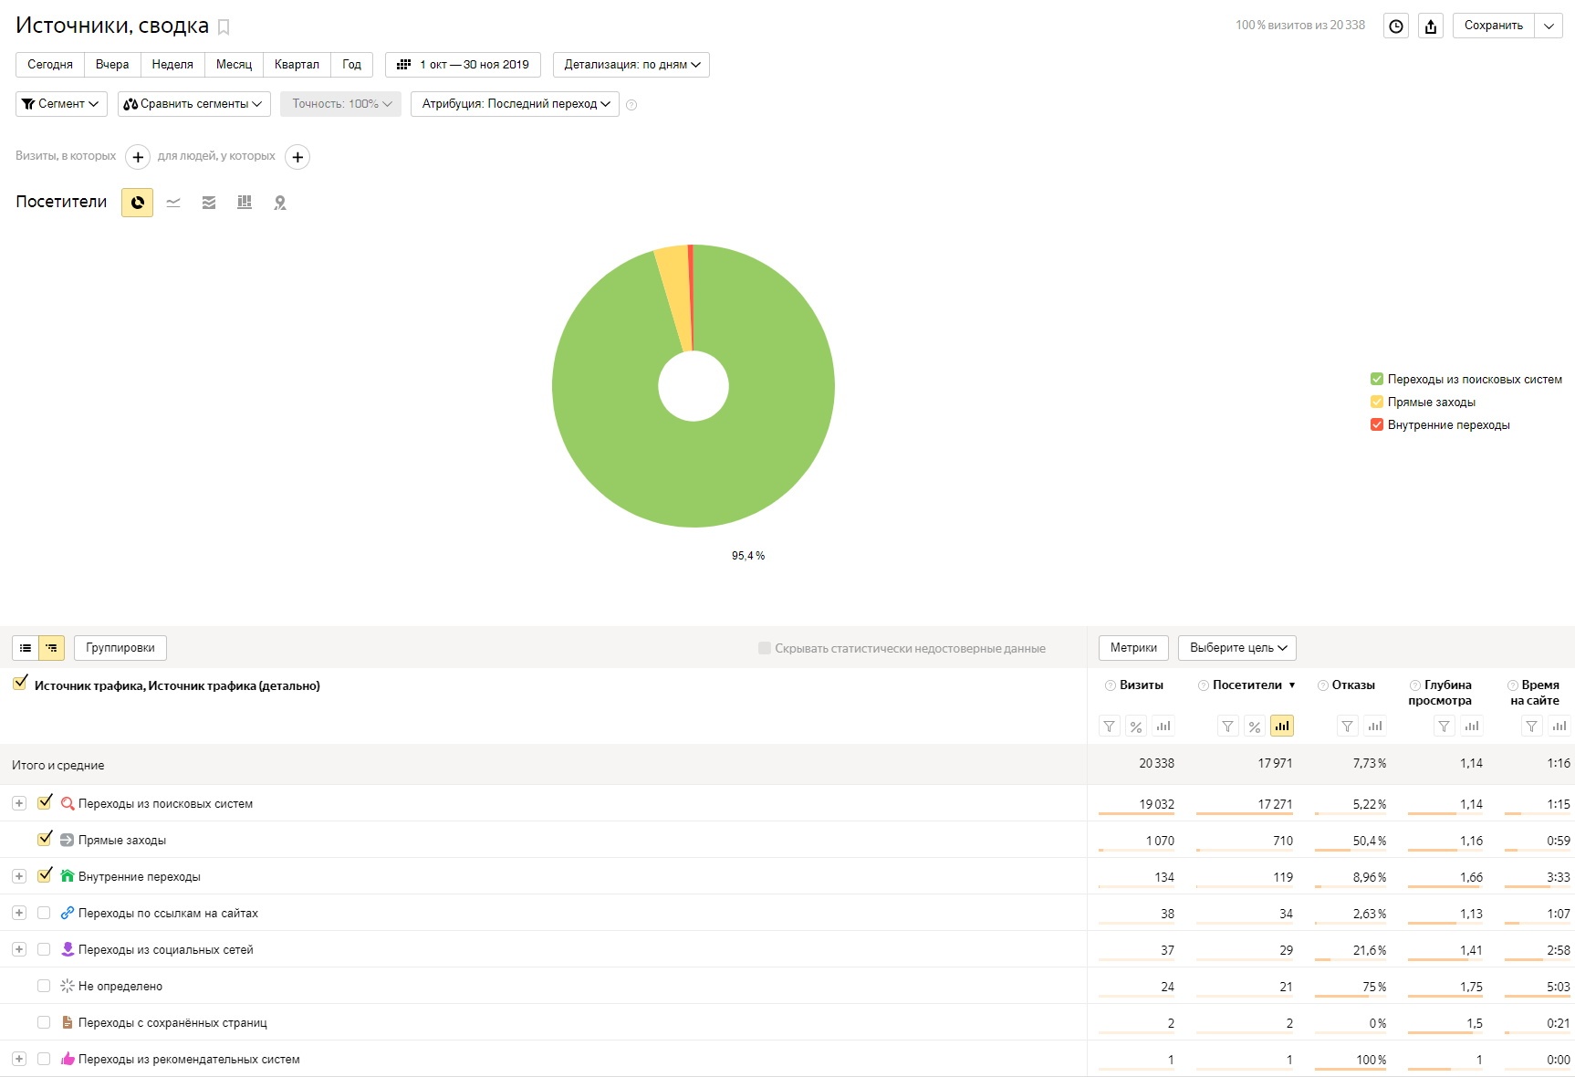This screenshot has width=1575, height=1077.
Task: Click the green Переходы из поисковых систем legend swatch
Action: pyautogui.click(x=1377, y=379)
